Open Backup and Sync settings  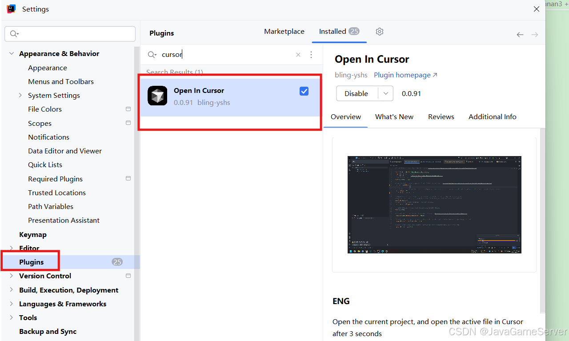tap(48, 331)
